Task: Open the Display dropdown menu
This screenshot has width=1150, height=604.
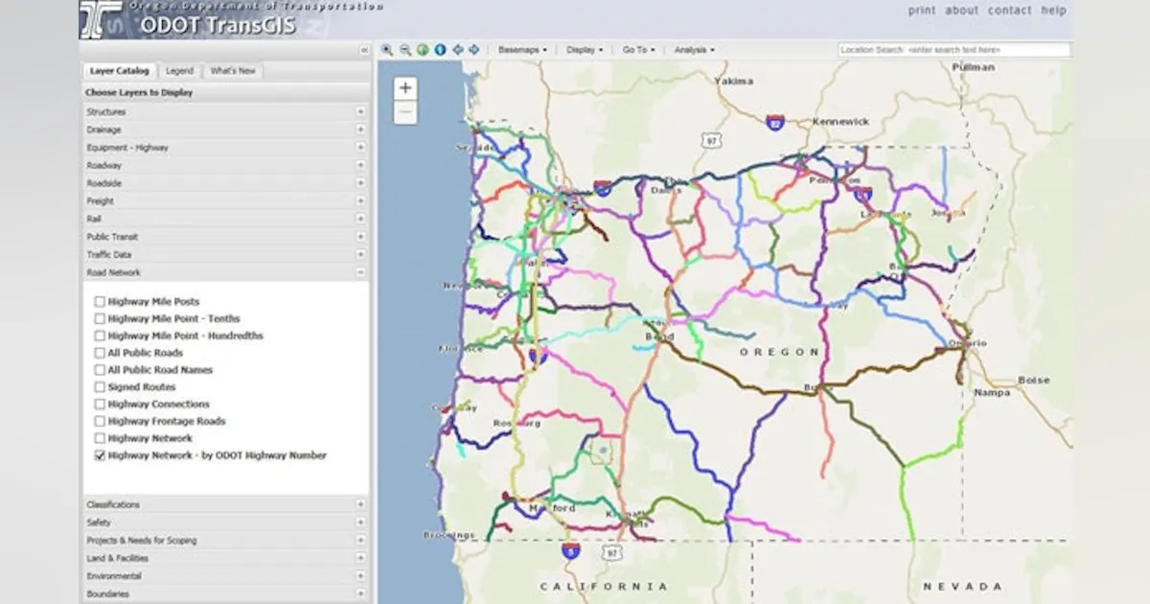Action: (x=584, y=50)
